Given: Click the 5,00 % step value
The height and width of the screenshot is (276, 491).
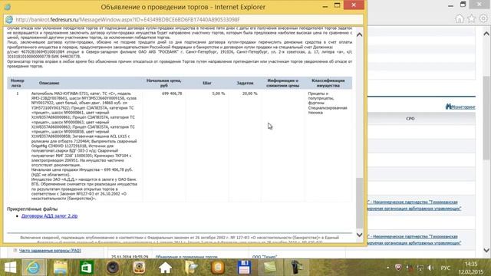Looking at the screenshot, I should 218,94.
